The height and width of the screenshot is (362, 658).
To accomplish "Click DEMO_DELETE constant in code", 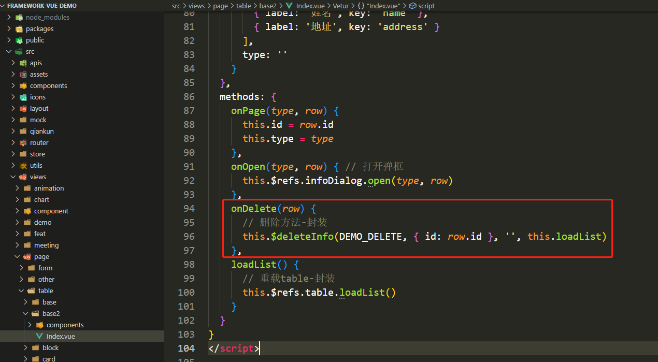I will 370,236.
